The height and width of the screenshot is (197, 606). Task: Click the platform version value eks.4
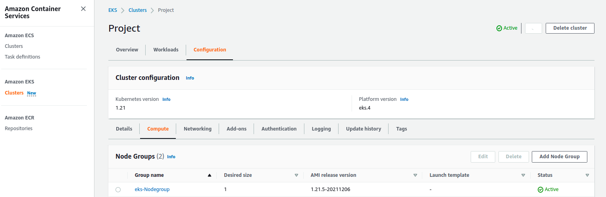pos(365,108)
